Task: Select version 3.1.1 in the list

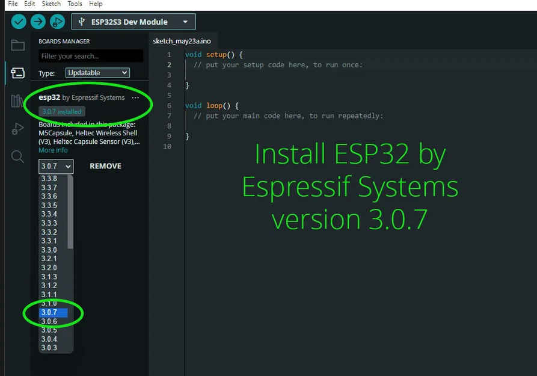Action: click(53, 294)
